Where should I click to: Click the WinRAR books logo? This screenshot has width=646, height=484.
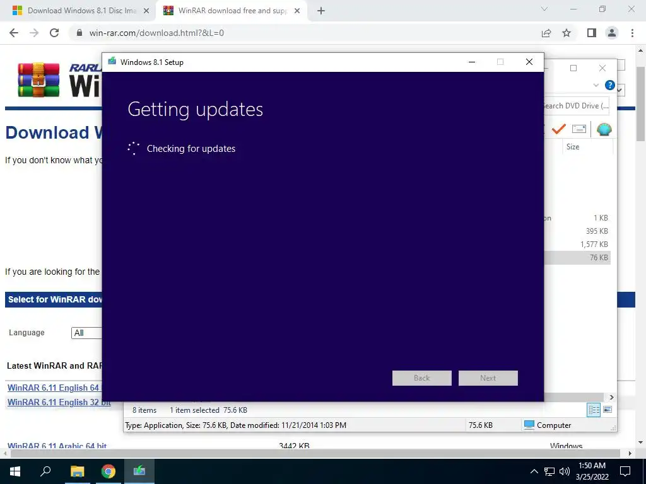click(x=38, y=80)
